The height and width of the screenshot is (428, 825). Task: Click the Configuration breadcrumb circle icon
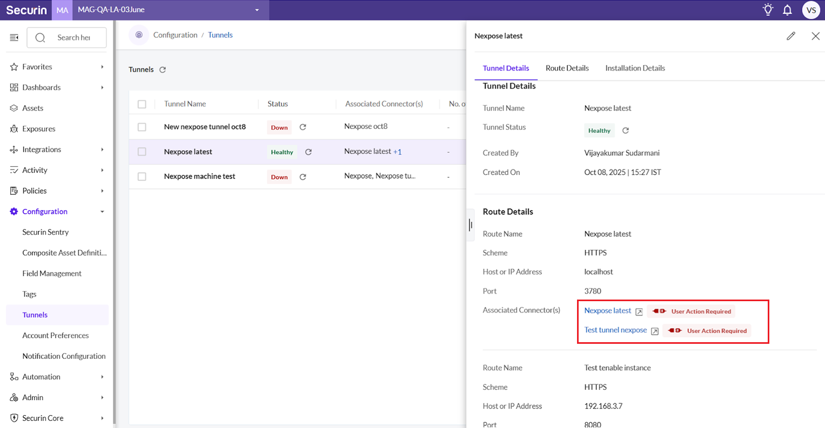click(139, 35)
